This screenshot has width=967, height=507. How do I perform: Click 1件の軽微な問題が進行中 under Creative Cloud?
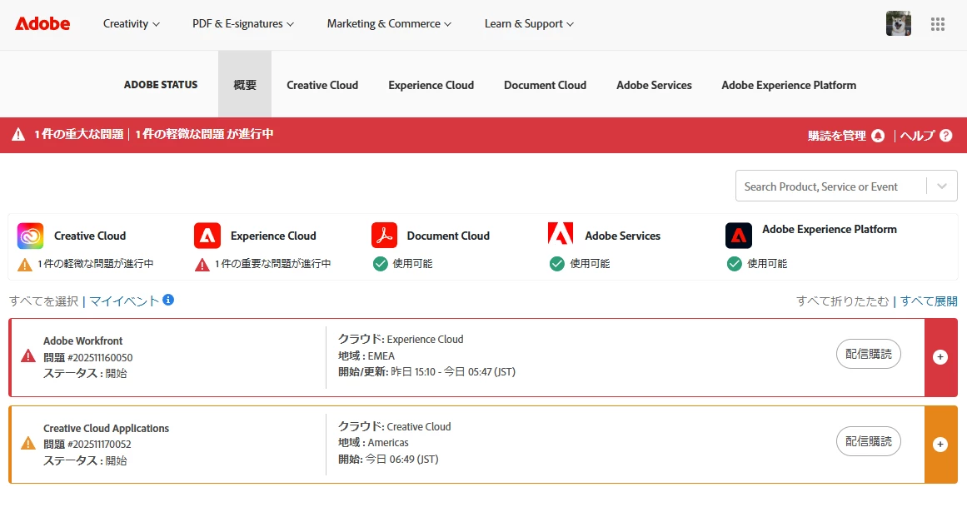[x=96, y=264]
